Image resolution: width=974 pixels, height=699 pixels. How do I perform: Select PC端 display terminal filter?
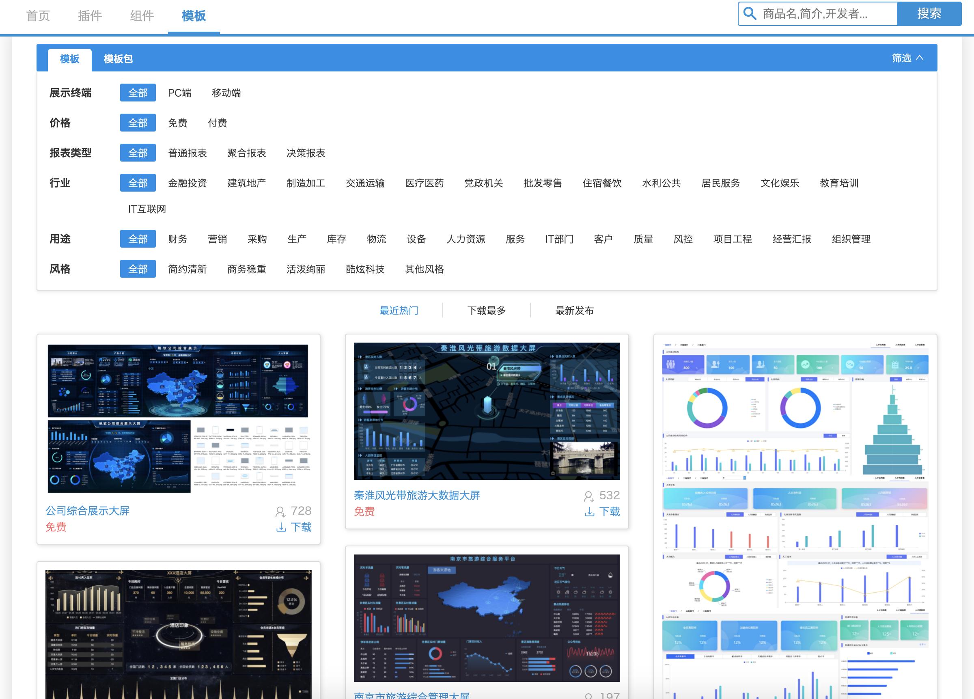pyautogui.click(x=179, y=93)
